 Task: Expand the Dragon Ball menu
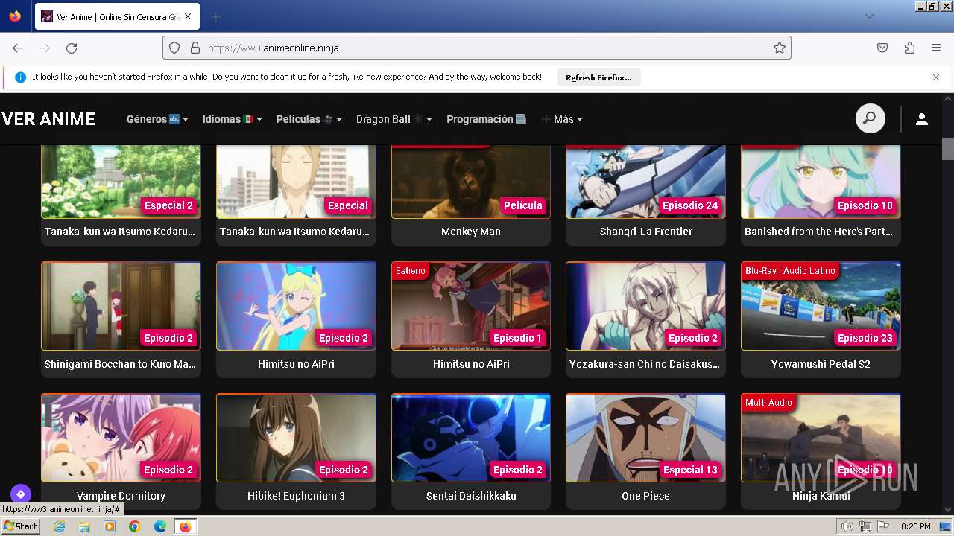pyautogui.click(x=394, y=119)
